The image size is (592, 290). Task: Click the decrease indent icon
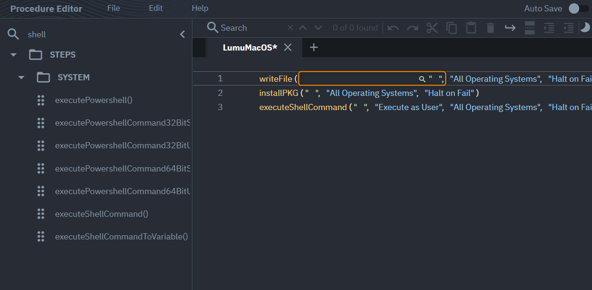(568, 28)
